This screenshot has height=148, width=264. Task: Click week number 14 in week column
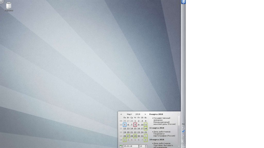pos(121,140)
